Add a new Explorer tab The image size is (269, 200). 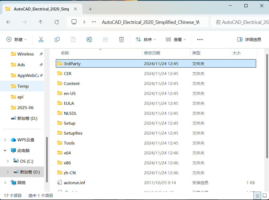coord(90,9)
